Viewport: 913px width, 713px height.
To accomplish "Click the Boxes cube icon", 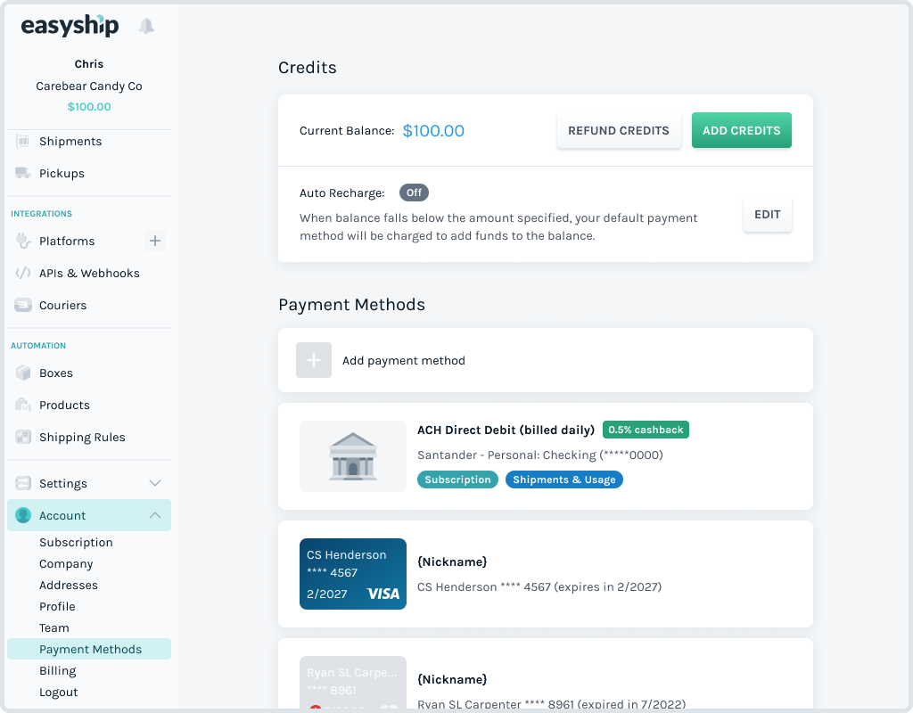I will pos(23,373).
